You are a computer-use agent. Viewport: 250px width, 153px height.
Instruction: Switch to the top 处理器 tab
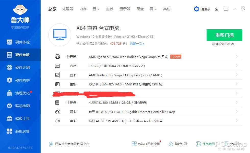pyautogui.click(x=68, y=9)
